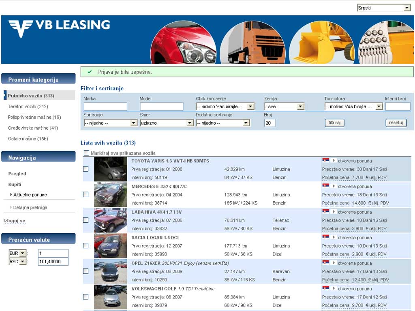415x311 pixels.
Task: Open the Lada Niva thumbnail photo
Action: click(x=111, y=220)
